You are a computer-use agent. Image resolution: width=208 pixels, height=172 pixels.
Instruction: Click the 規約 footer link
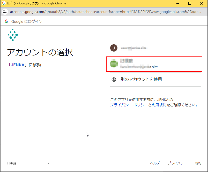pos(198,163)
